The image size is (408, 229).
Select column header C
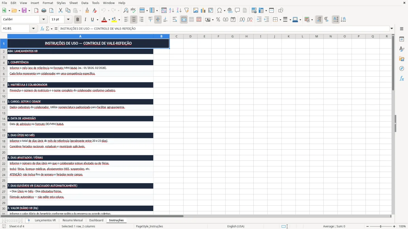pyautogui.click(x=176, y=36)
